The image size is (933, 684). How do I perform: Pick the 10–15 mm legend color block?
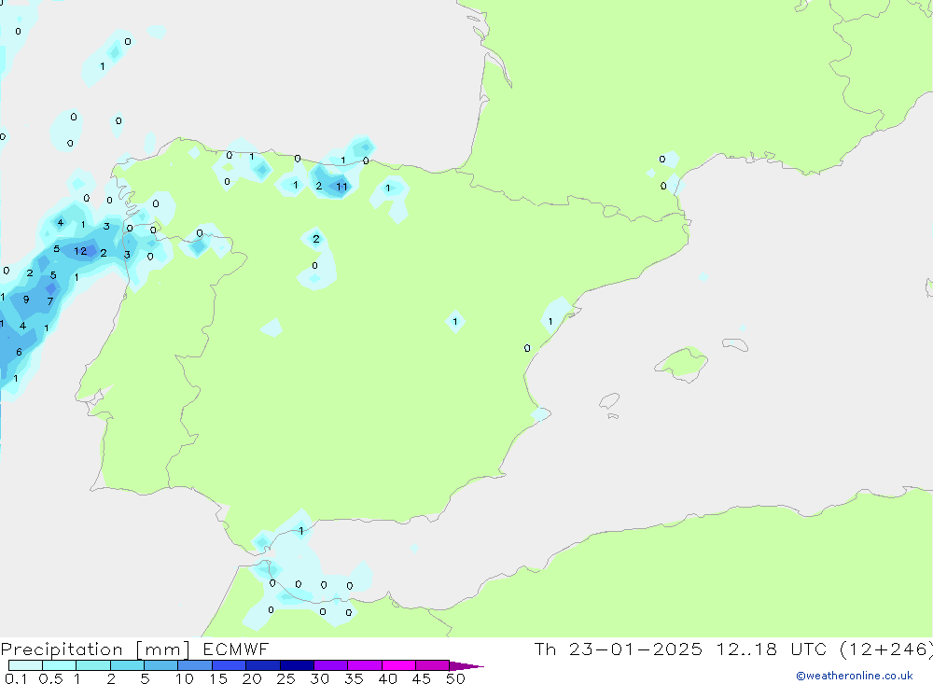pyautogui.click(x=194, y=665)
